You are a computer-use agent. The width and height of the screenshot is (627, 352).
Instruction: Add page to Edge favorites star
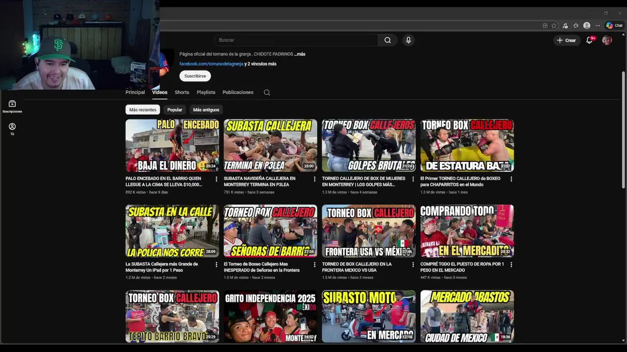(x=554, y=25)
